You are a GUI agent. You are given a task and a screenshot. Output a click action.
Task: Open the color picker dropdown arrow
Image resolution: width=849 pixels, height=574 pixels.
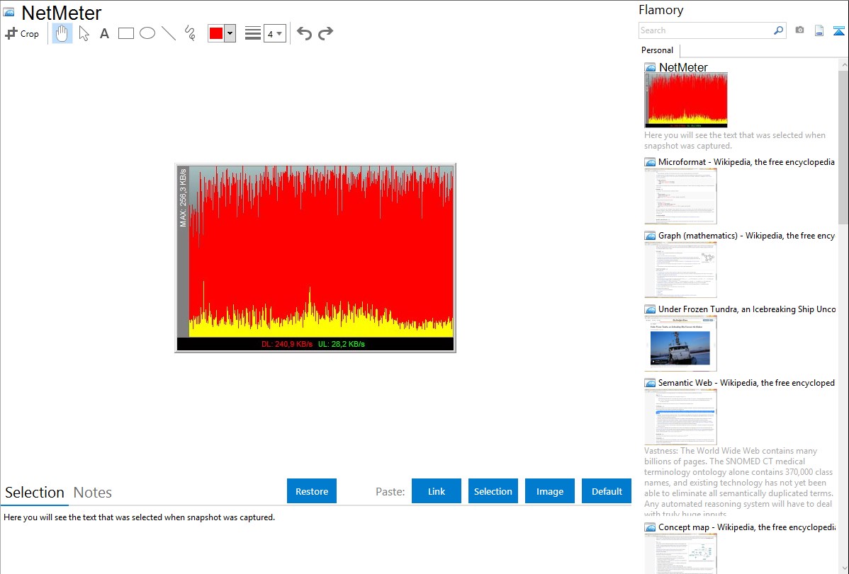230,33
